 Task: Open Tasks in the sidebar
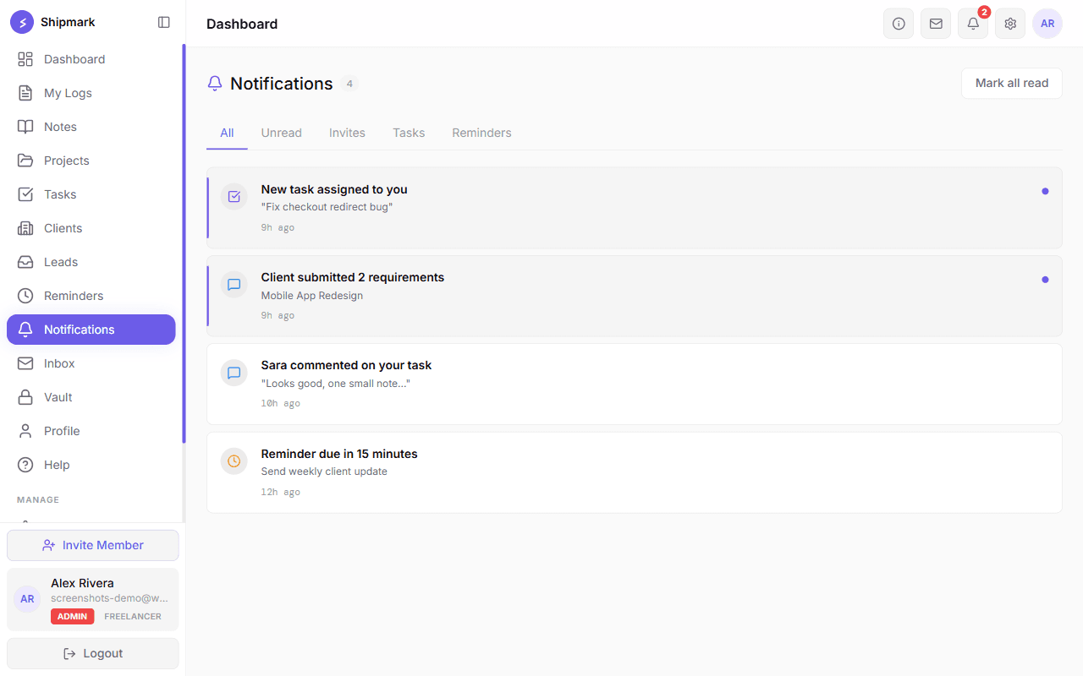point(91,194)
